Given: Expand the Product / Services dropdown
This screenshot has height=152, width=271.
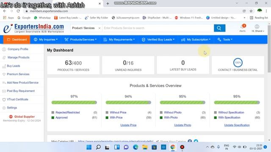Looking at the screenshot, I should pos(86,28).
